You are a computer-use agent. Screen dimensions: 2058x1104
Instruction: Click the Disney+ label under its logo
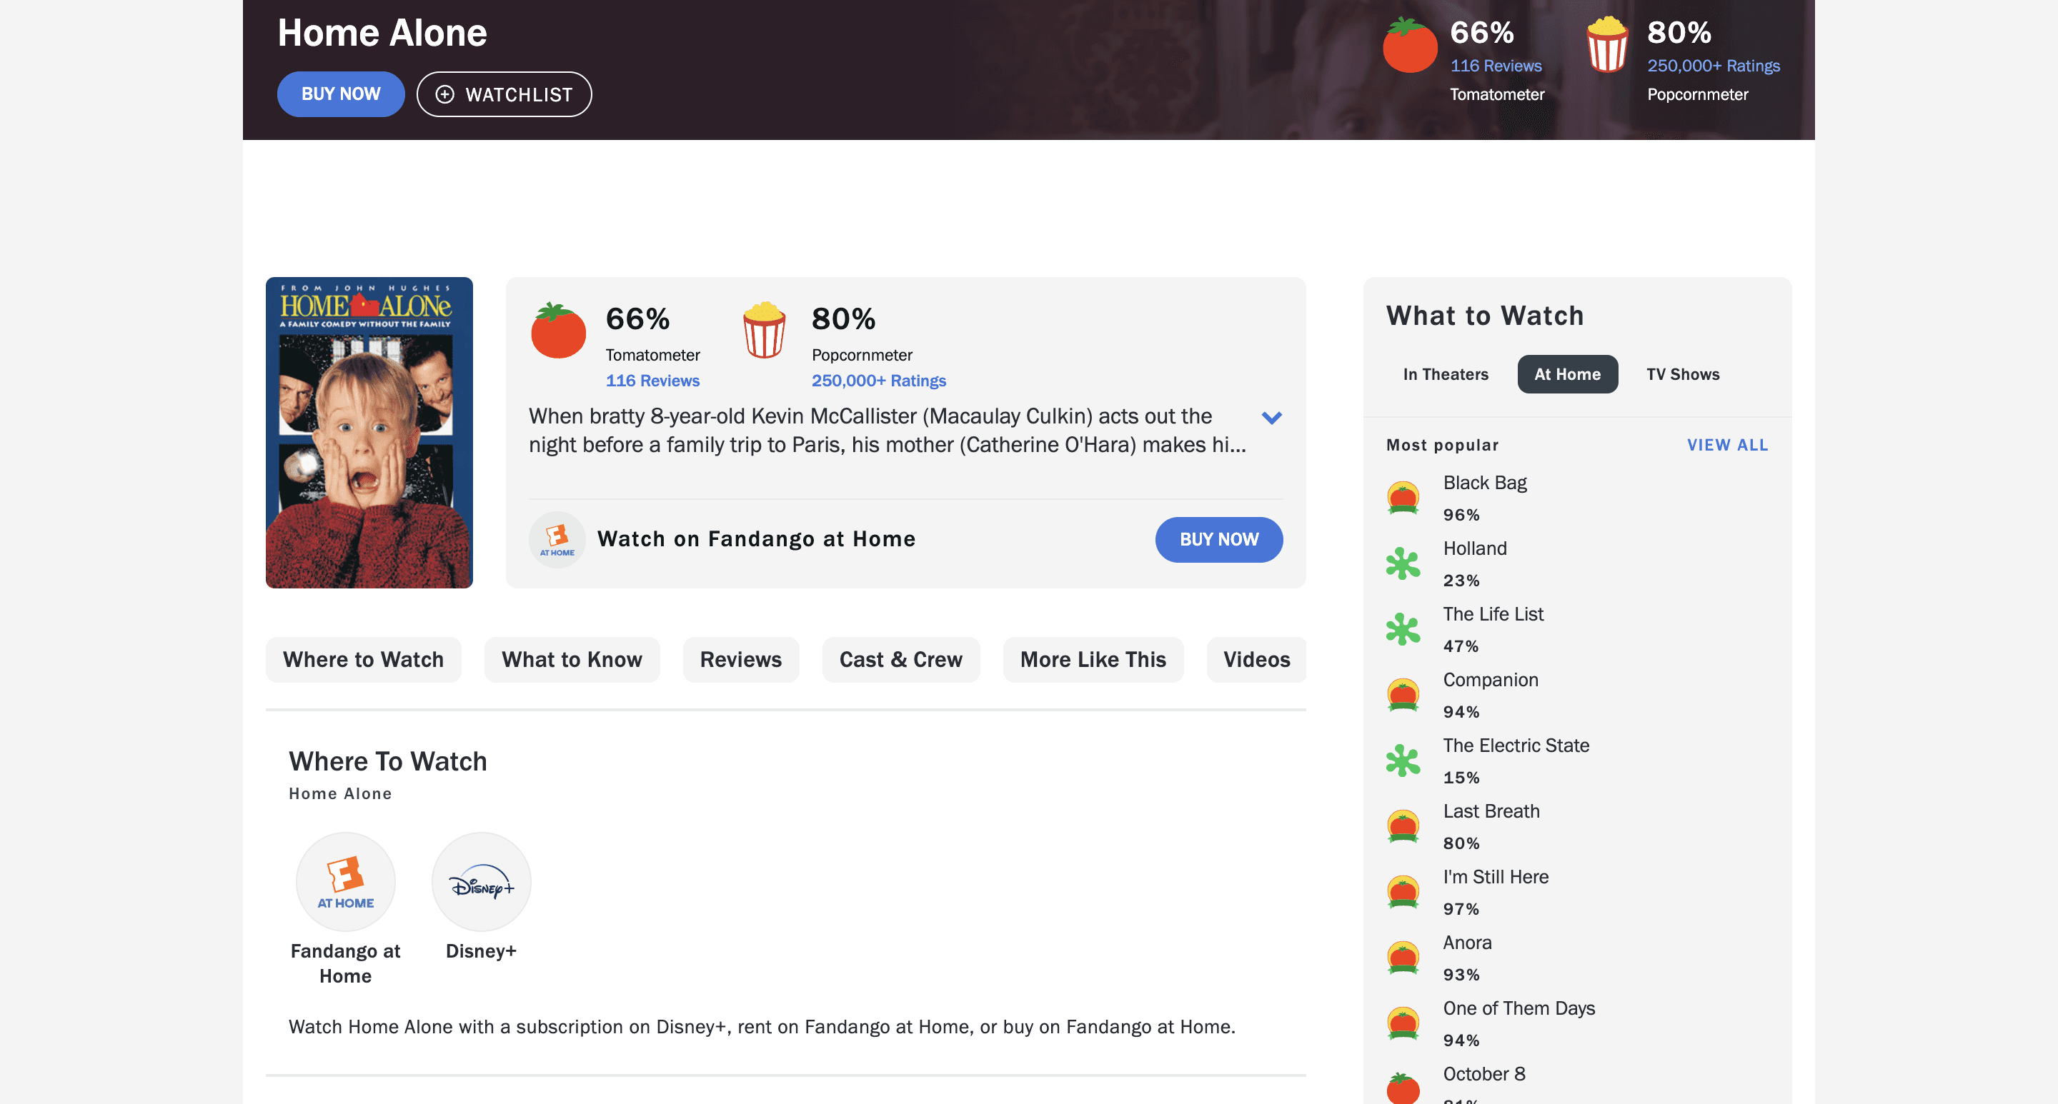coord(481,950)
